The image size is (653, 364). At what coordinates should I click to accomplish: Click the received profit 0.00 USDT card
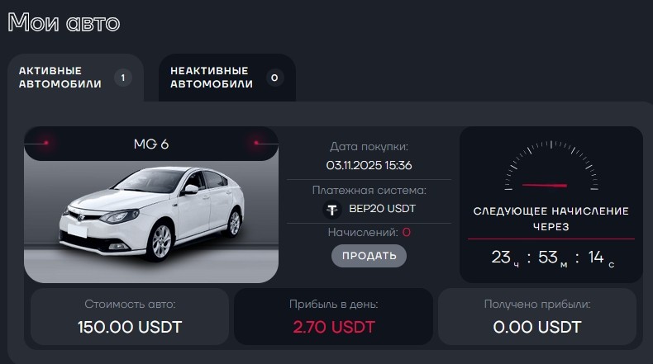coord(537,316)
